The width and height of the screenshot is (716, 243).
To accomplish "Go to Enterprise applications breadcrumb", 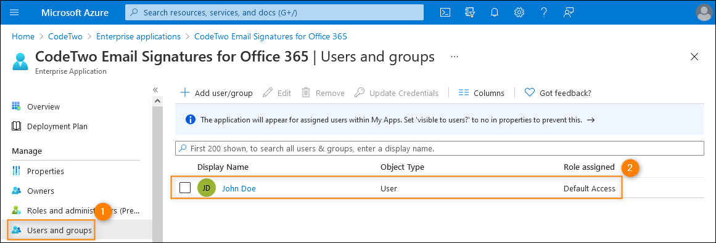I will 138,36.
